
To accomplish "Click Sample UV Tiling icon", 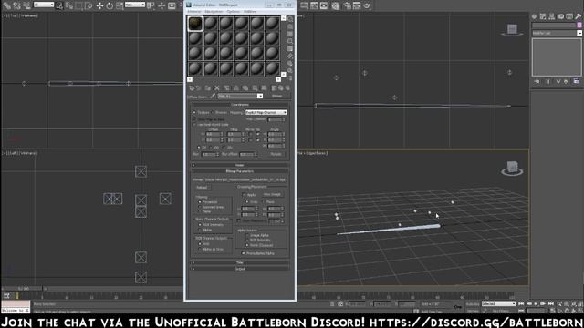I will [x=290, y=41].
